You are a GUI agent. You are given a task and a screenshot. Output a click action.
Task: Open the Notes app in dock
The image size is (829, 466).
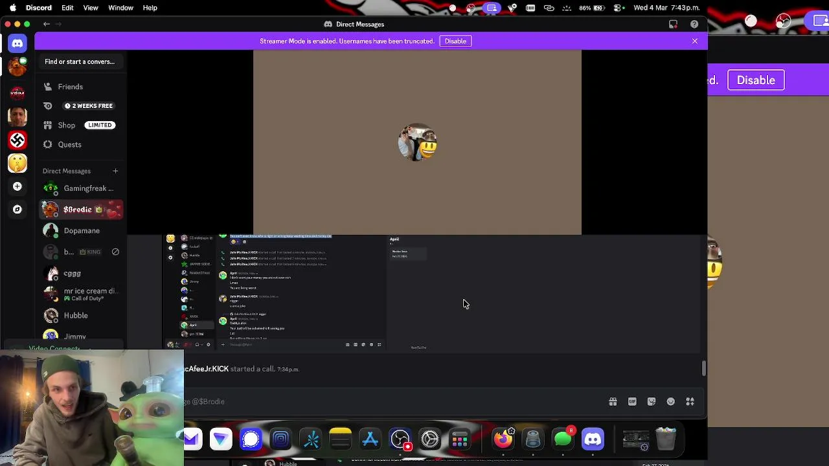click(340, 439)
